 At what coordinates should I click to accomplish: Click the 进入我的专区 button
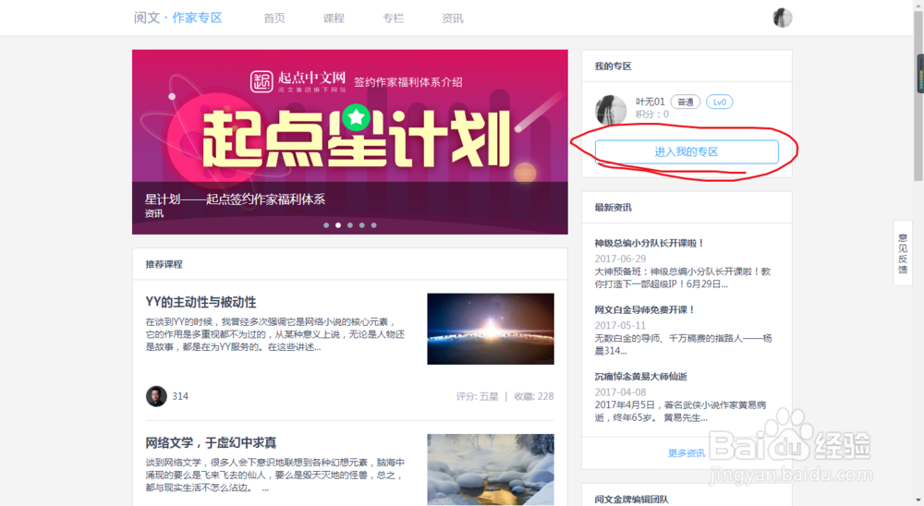[x=687, y=152]
